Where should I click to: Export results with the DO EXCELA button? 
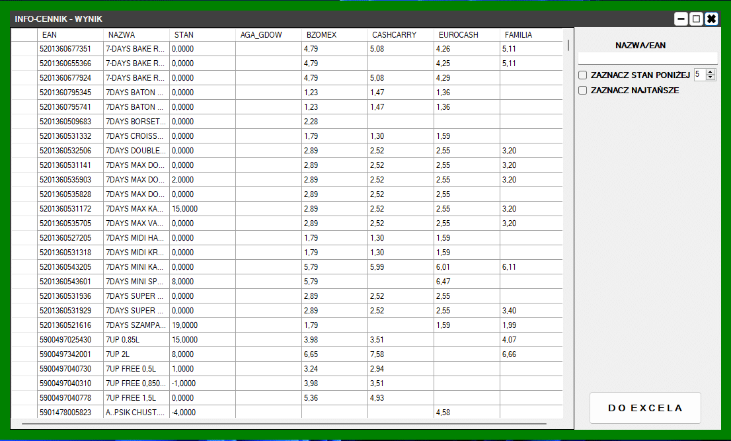click(645, 408)
